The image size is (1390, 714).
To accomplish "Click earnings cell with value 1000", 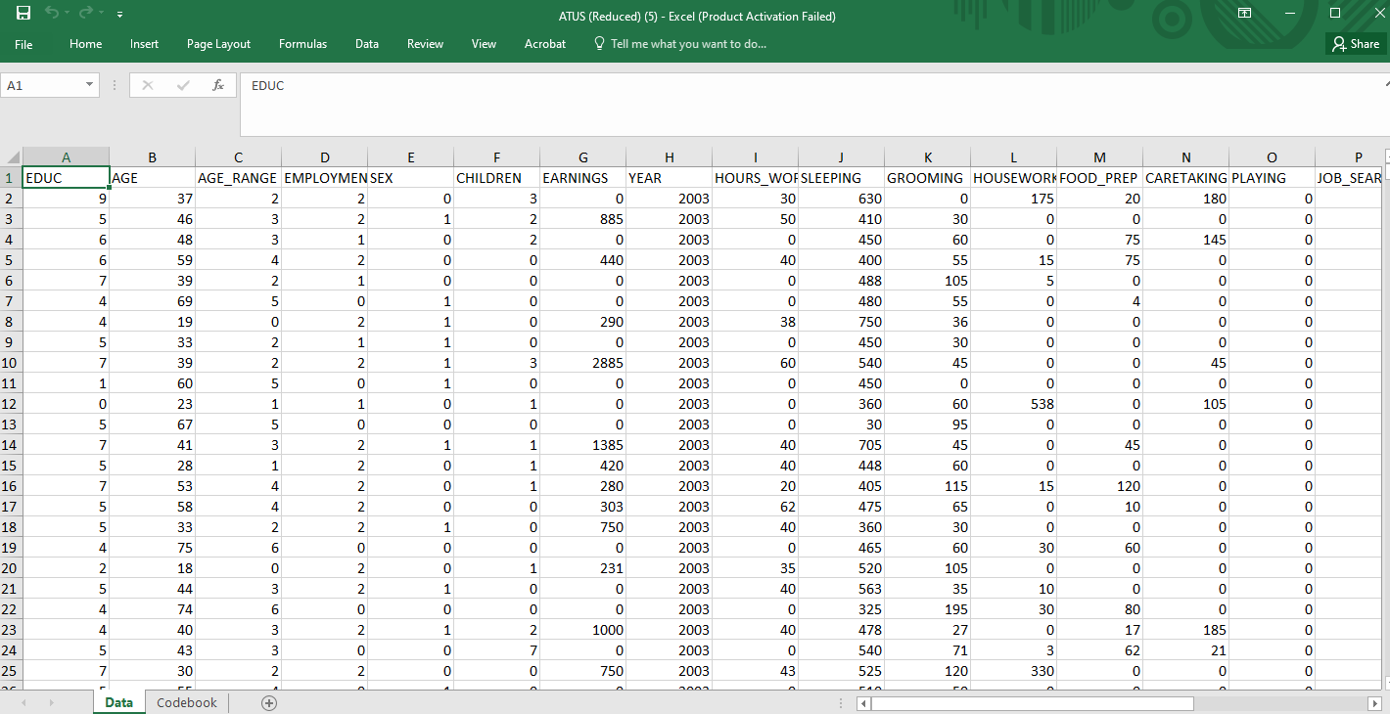I will tap(582, 630).
